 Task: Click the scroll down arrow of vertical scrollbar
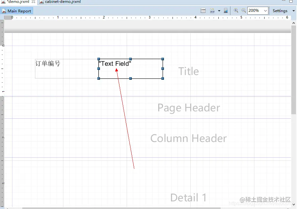coord(293,205)
